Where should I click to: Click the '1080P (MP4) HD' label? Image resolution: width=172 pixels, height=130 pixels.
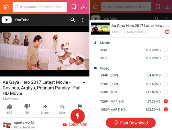click(113, 110)
